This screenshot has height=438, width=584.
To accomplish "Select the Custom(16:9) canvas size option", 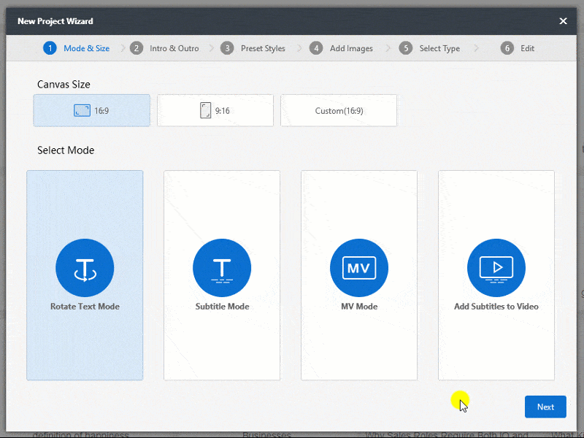I will [339, 110].
